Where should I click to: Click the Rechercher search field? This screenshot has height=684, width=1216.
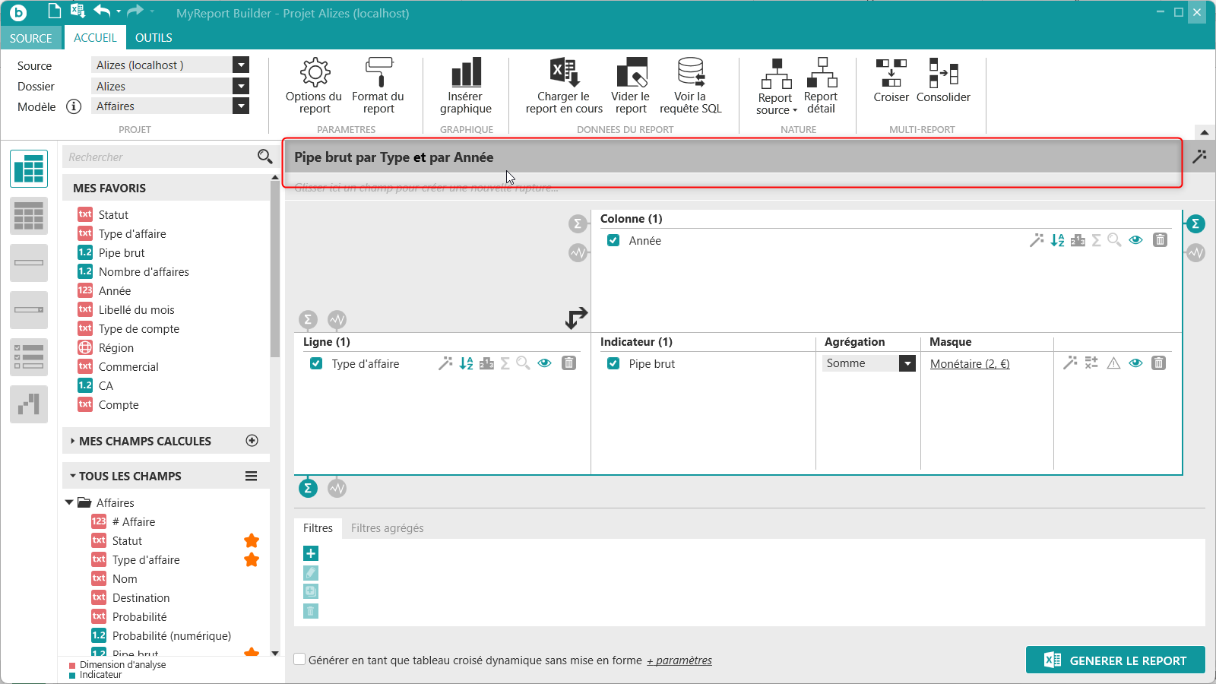pyautogui.click(x=160, y=157)
